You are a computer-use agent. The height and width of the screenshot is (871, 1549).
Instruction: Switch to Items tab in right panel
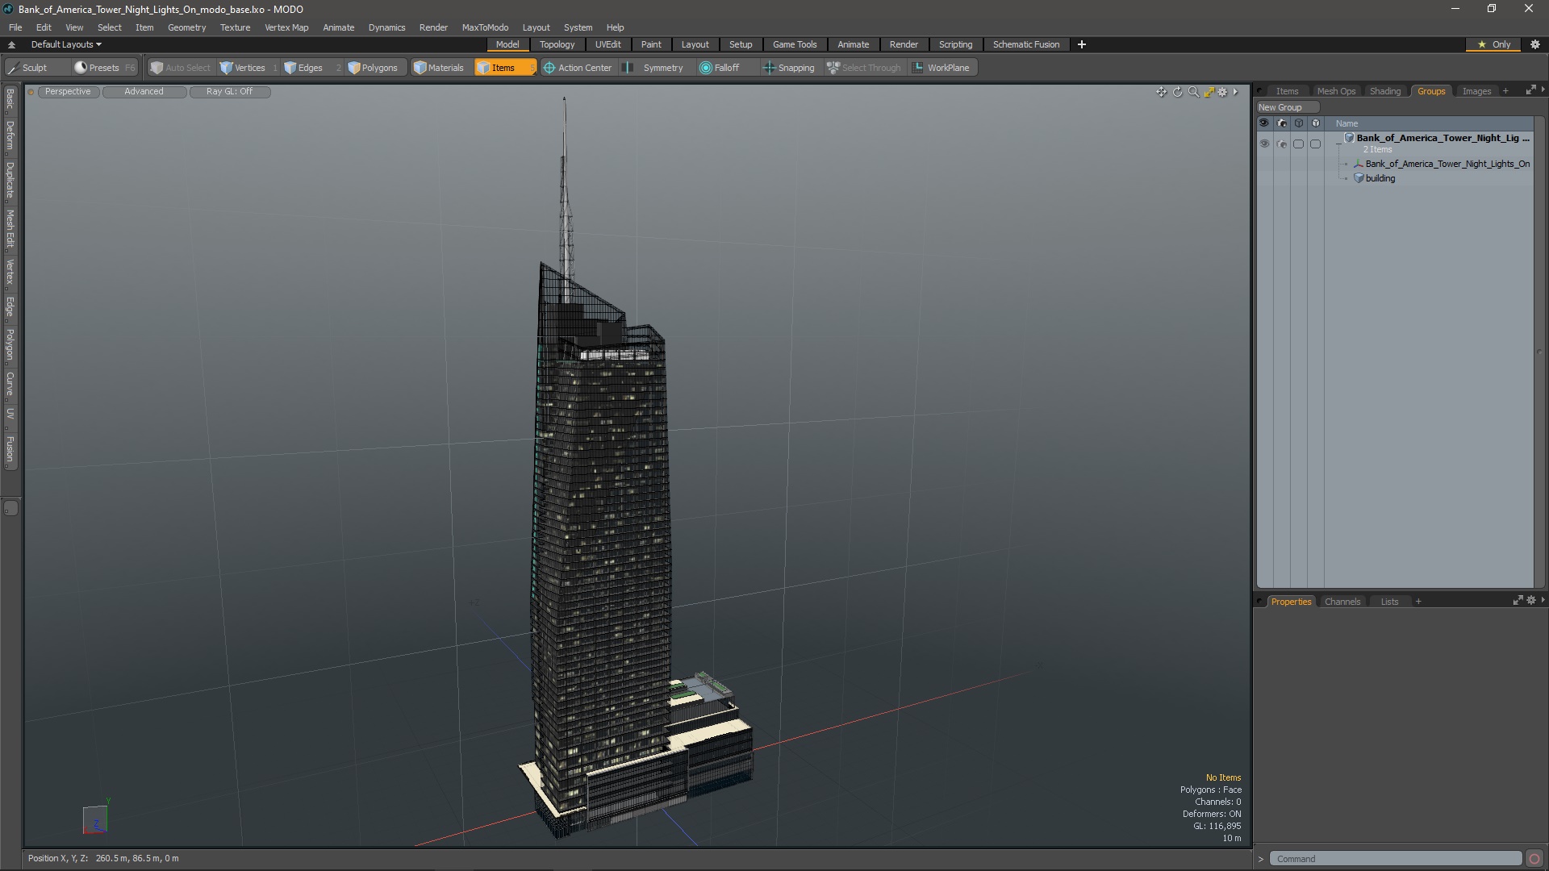click(1287, 91)
